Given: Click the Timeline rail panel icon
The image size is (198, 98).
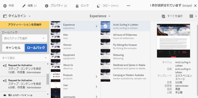Looking at the screenshot, I should pos(5,16).
